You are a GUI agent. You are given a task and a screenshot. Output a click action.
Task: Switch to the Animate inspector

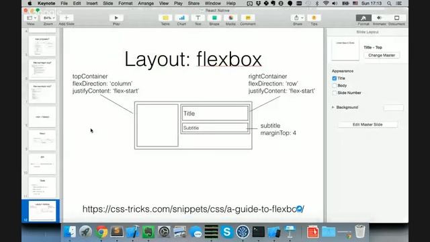pos(379,18)
